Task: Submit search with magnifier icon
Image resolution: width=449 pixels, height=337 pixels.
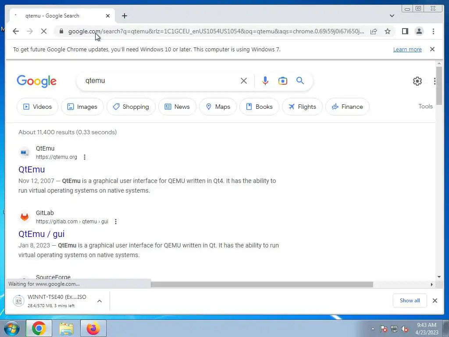Action: click(300, 81)
